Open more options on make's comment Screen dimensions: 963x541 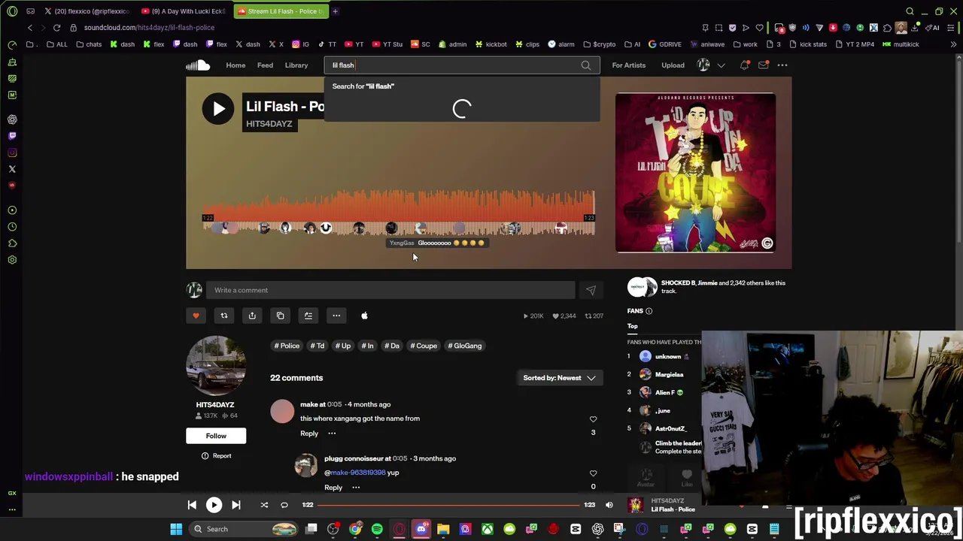(x=332, y=434)
